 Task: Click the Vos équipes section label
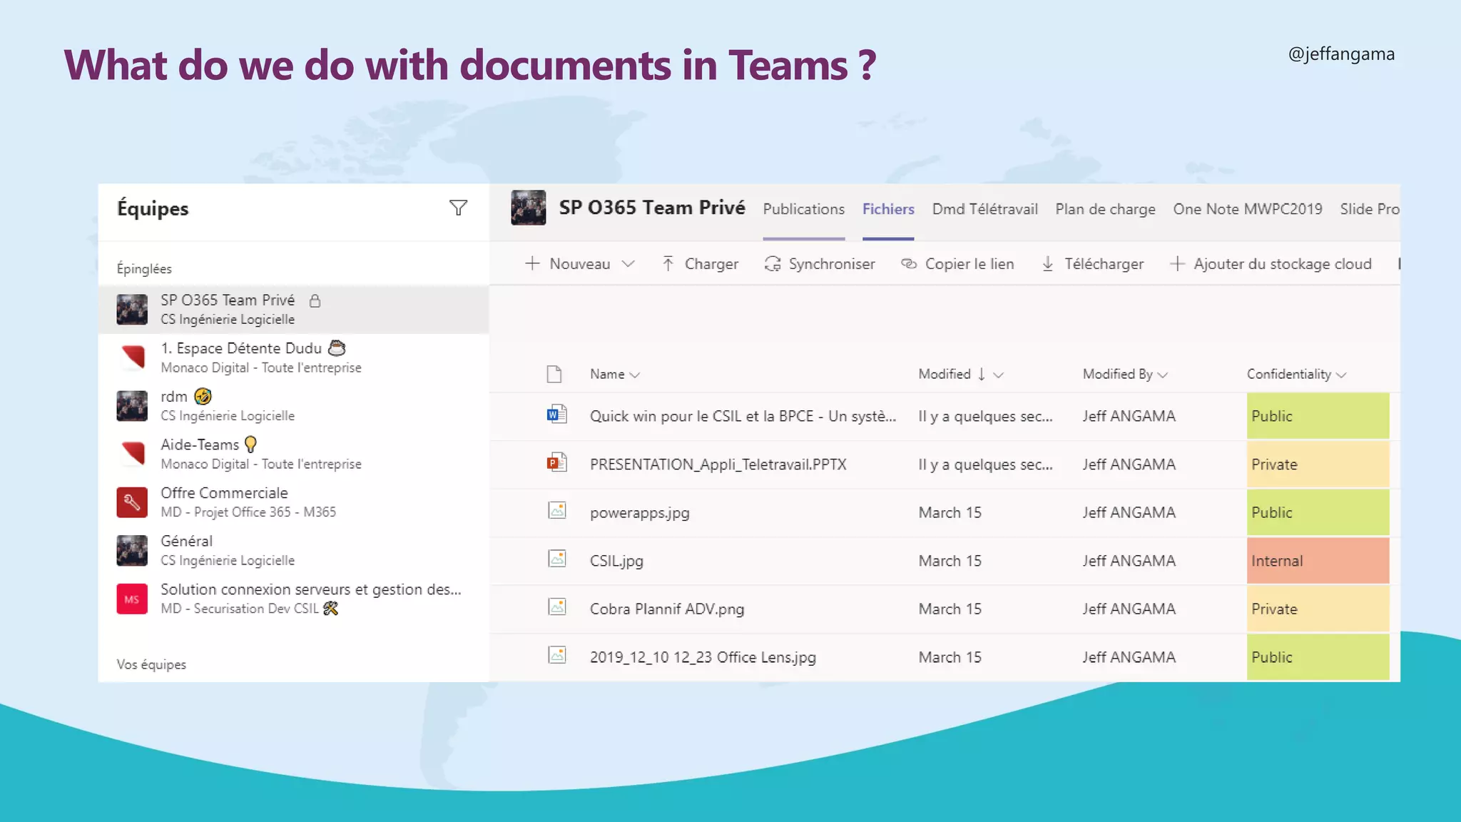click(x=151, y=664)
